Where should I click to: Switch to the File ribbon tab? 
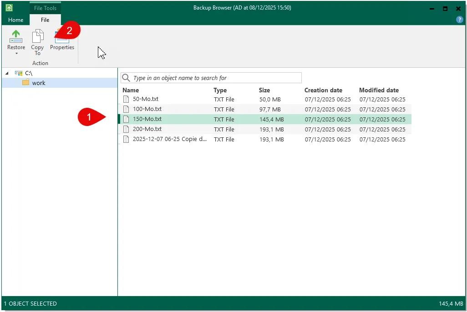click(x=45, y=20)
